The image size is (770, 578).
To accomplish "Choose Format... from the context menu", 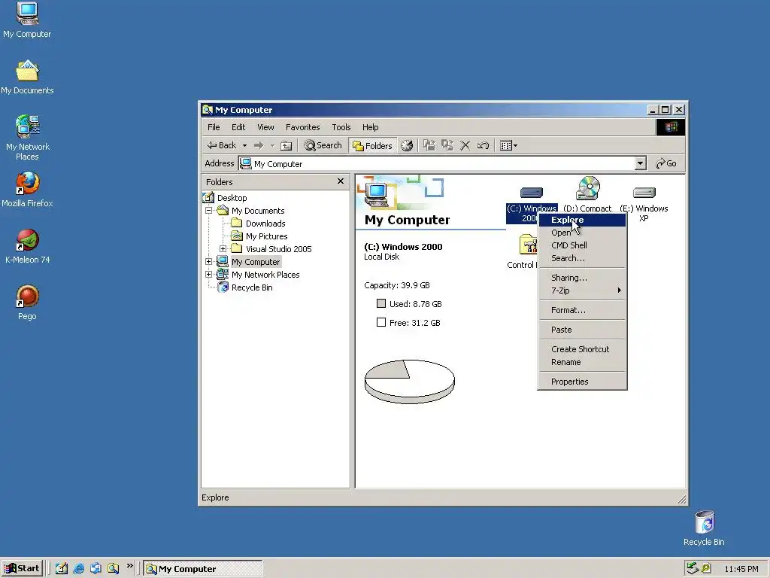I will [x=582, y=310].
